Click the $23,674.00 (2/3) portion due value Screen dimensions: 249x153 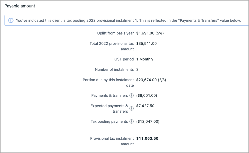click(x=151, y=80)
